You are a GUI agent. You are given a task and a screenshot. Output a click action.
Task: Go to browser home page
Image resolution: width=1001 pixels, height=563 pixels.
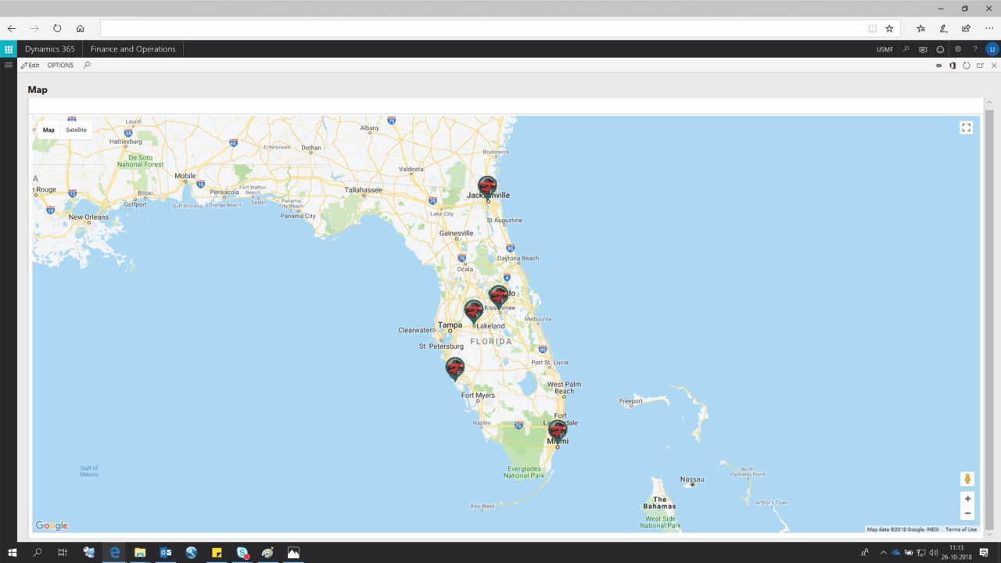(x=80, y=28)
